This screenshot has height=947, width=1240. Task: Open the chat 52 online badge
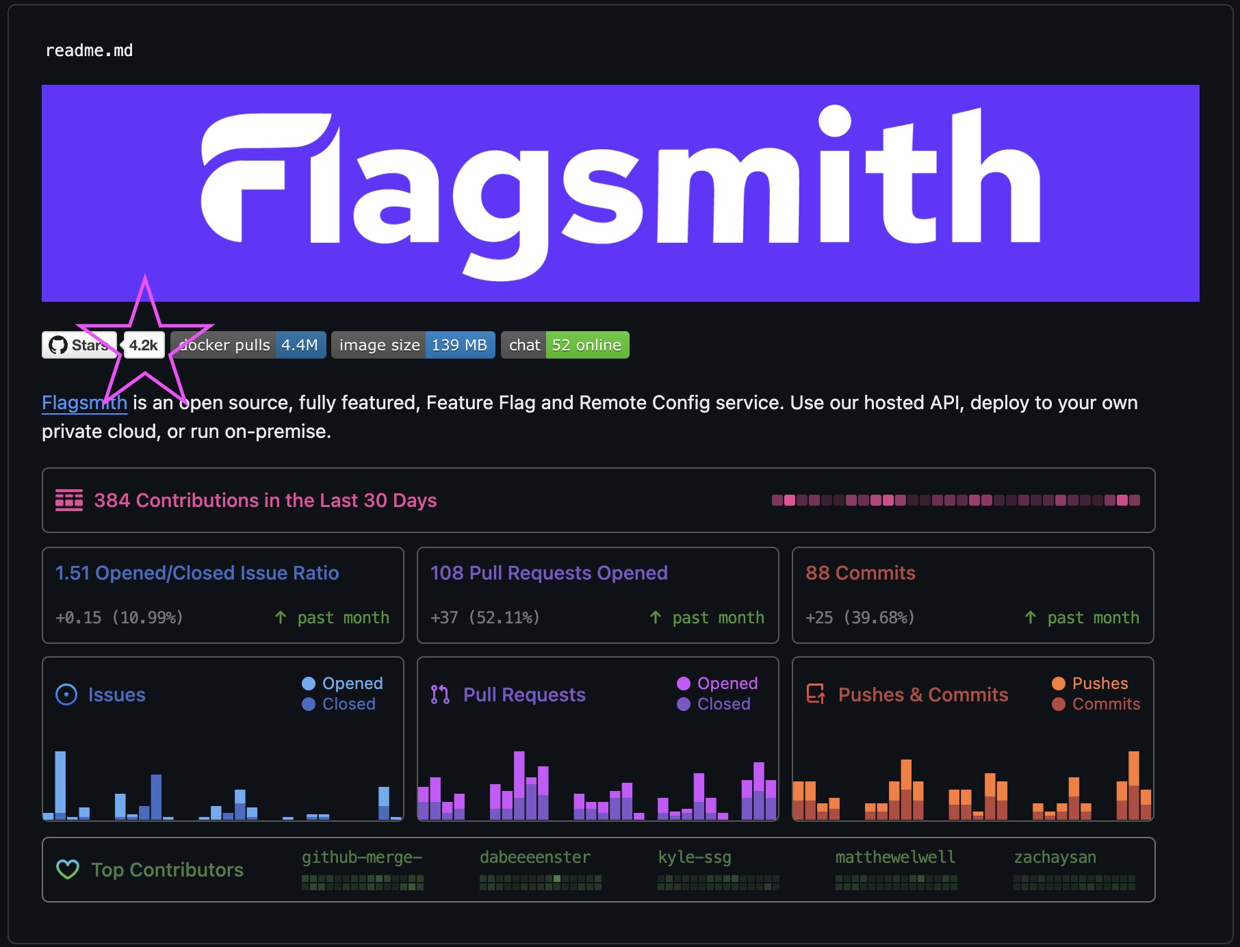click(x=565, y=345)
